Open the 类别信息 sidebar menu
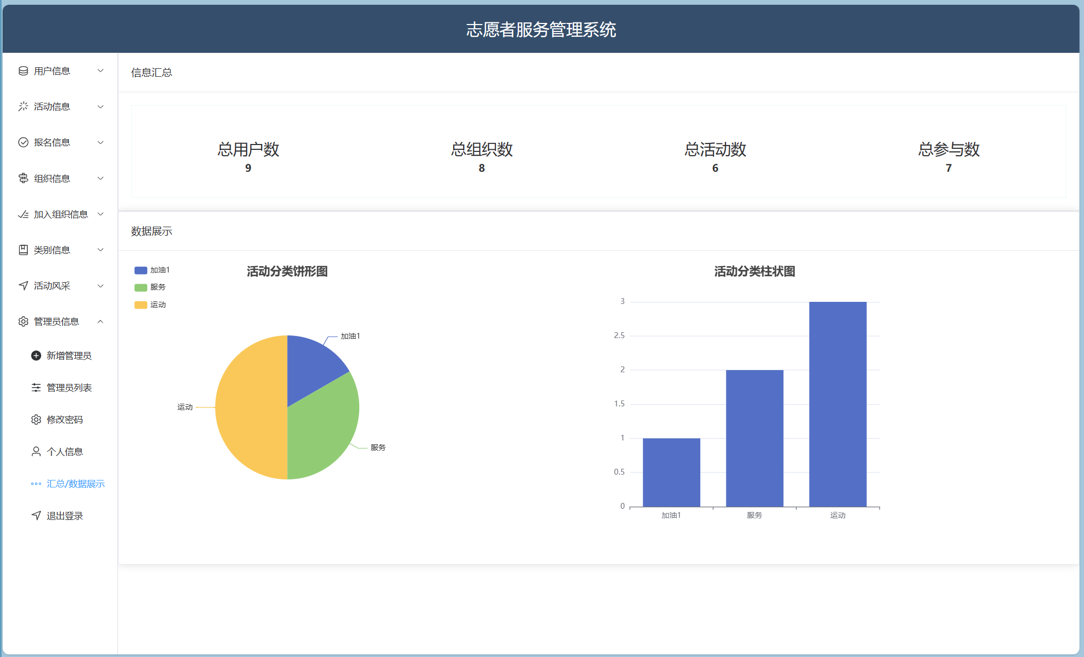1084x657 pixels. coord(60,250)
